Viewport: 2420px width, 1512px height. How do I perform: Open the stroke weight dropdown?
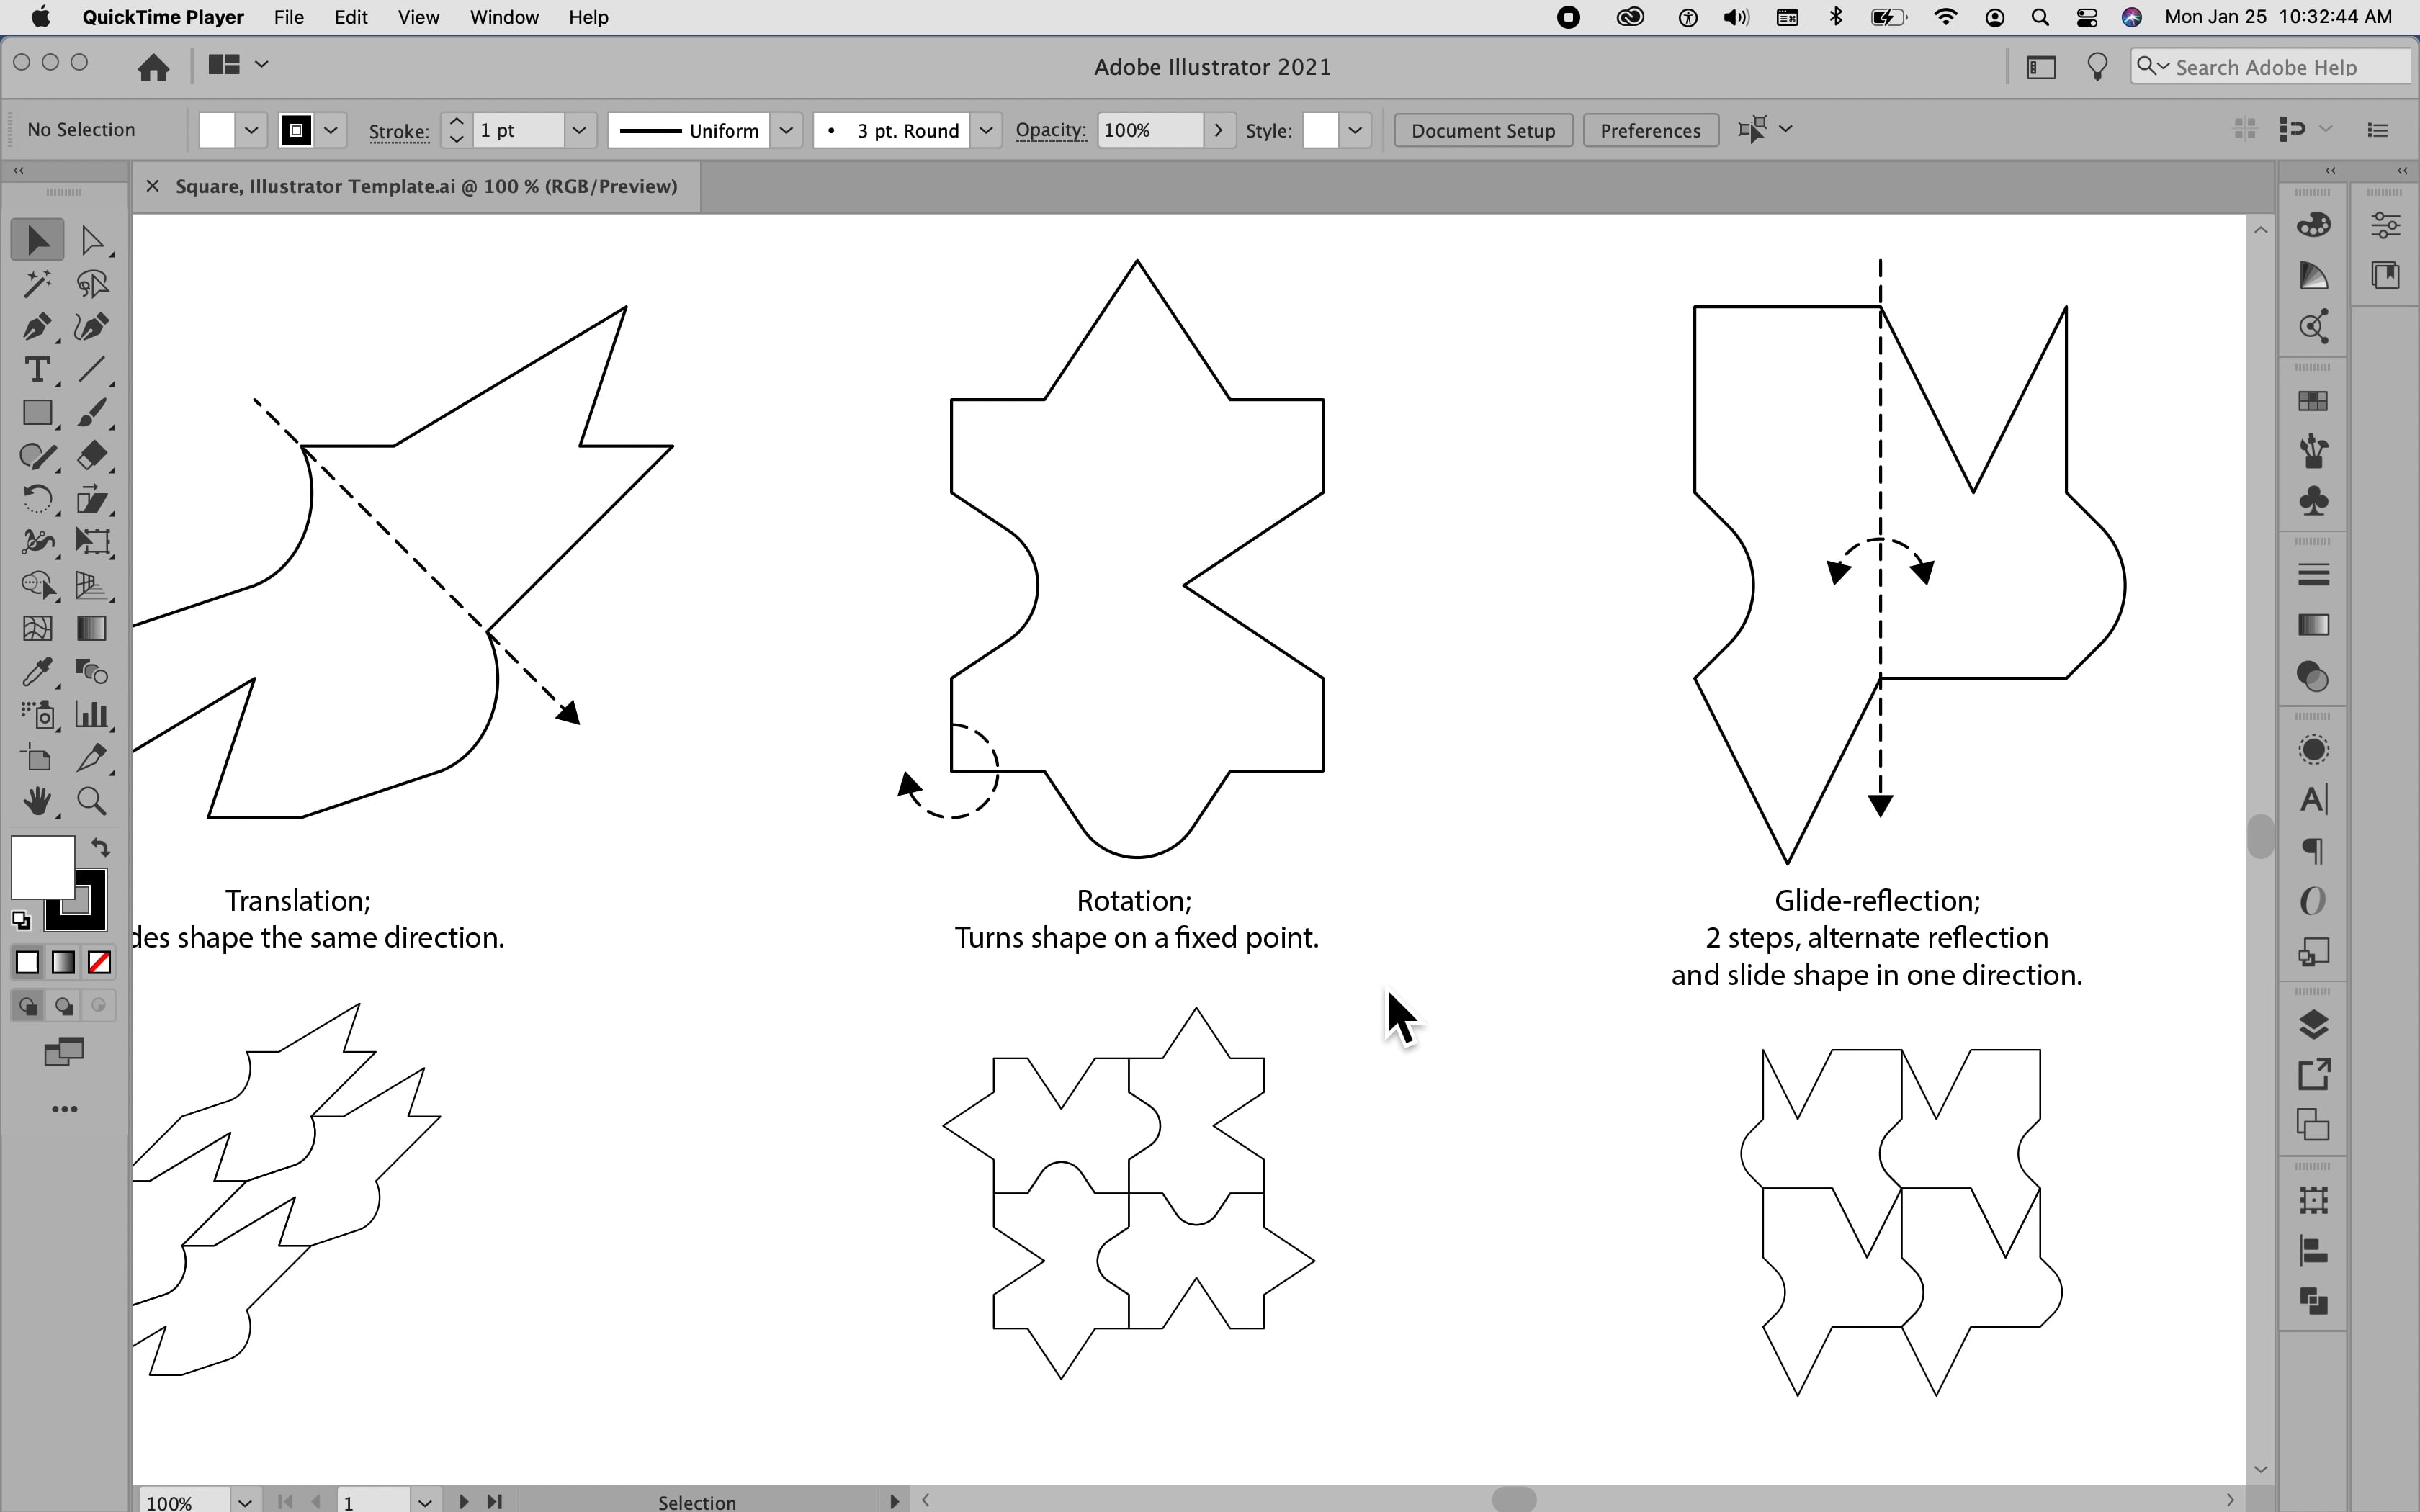[580, 130]
